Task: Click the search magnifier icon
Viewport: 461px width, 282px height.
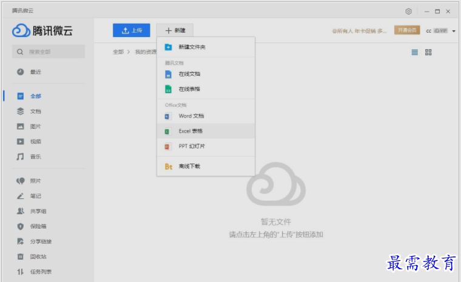Action: point(20,52)
